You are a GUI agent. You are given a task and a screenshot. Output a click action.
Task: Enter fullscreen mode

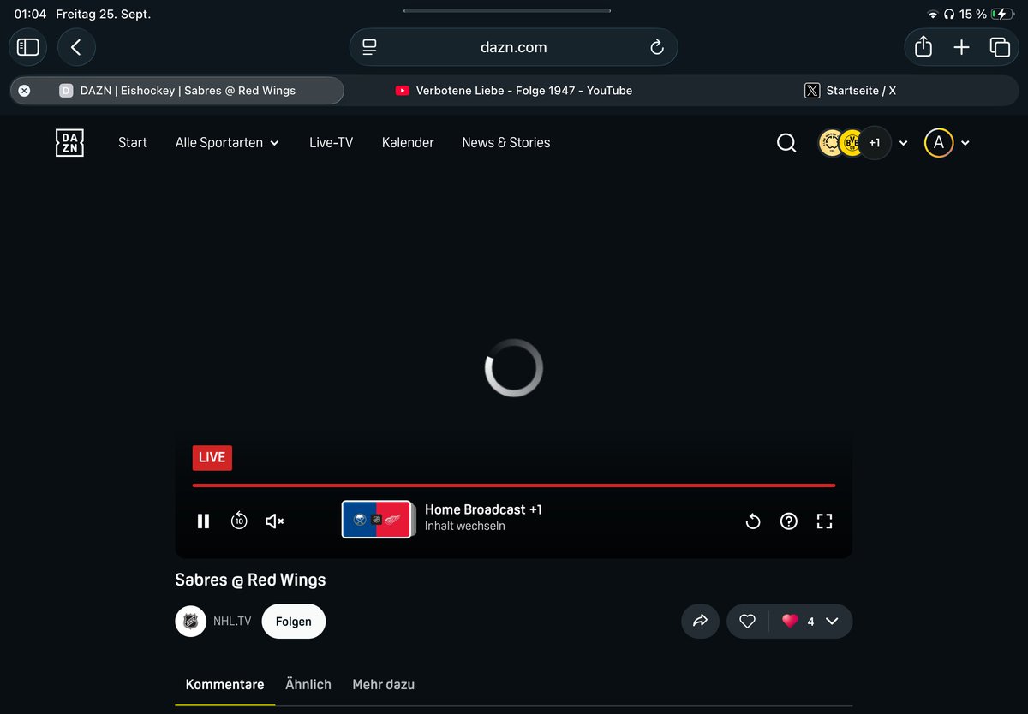pos(825,521)
